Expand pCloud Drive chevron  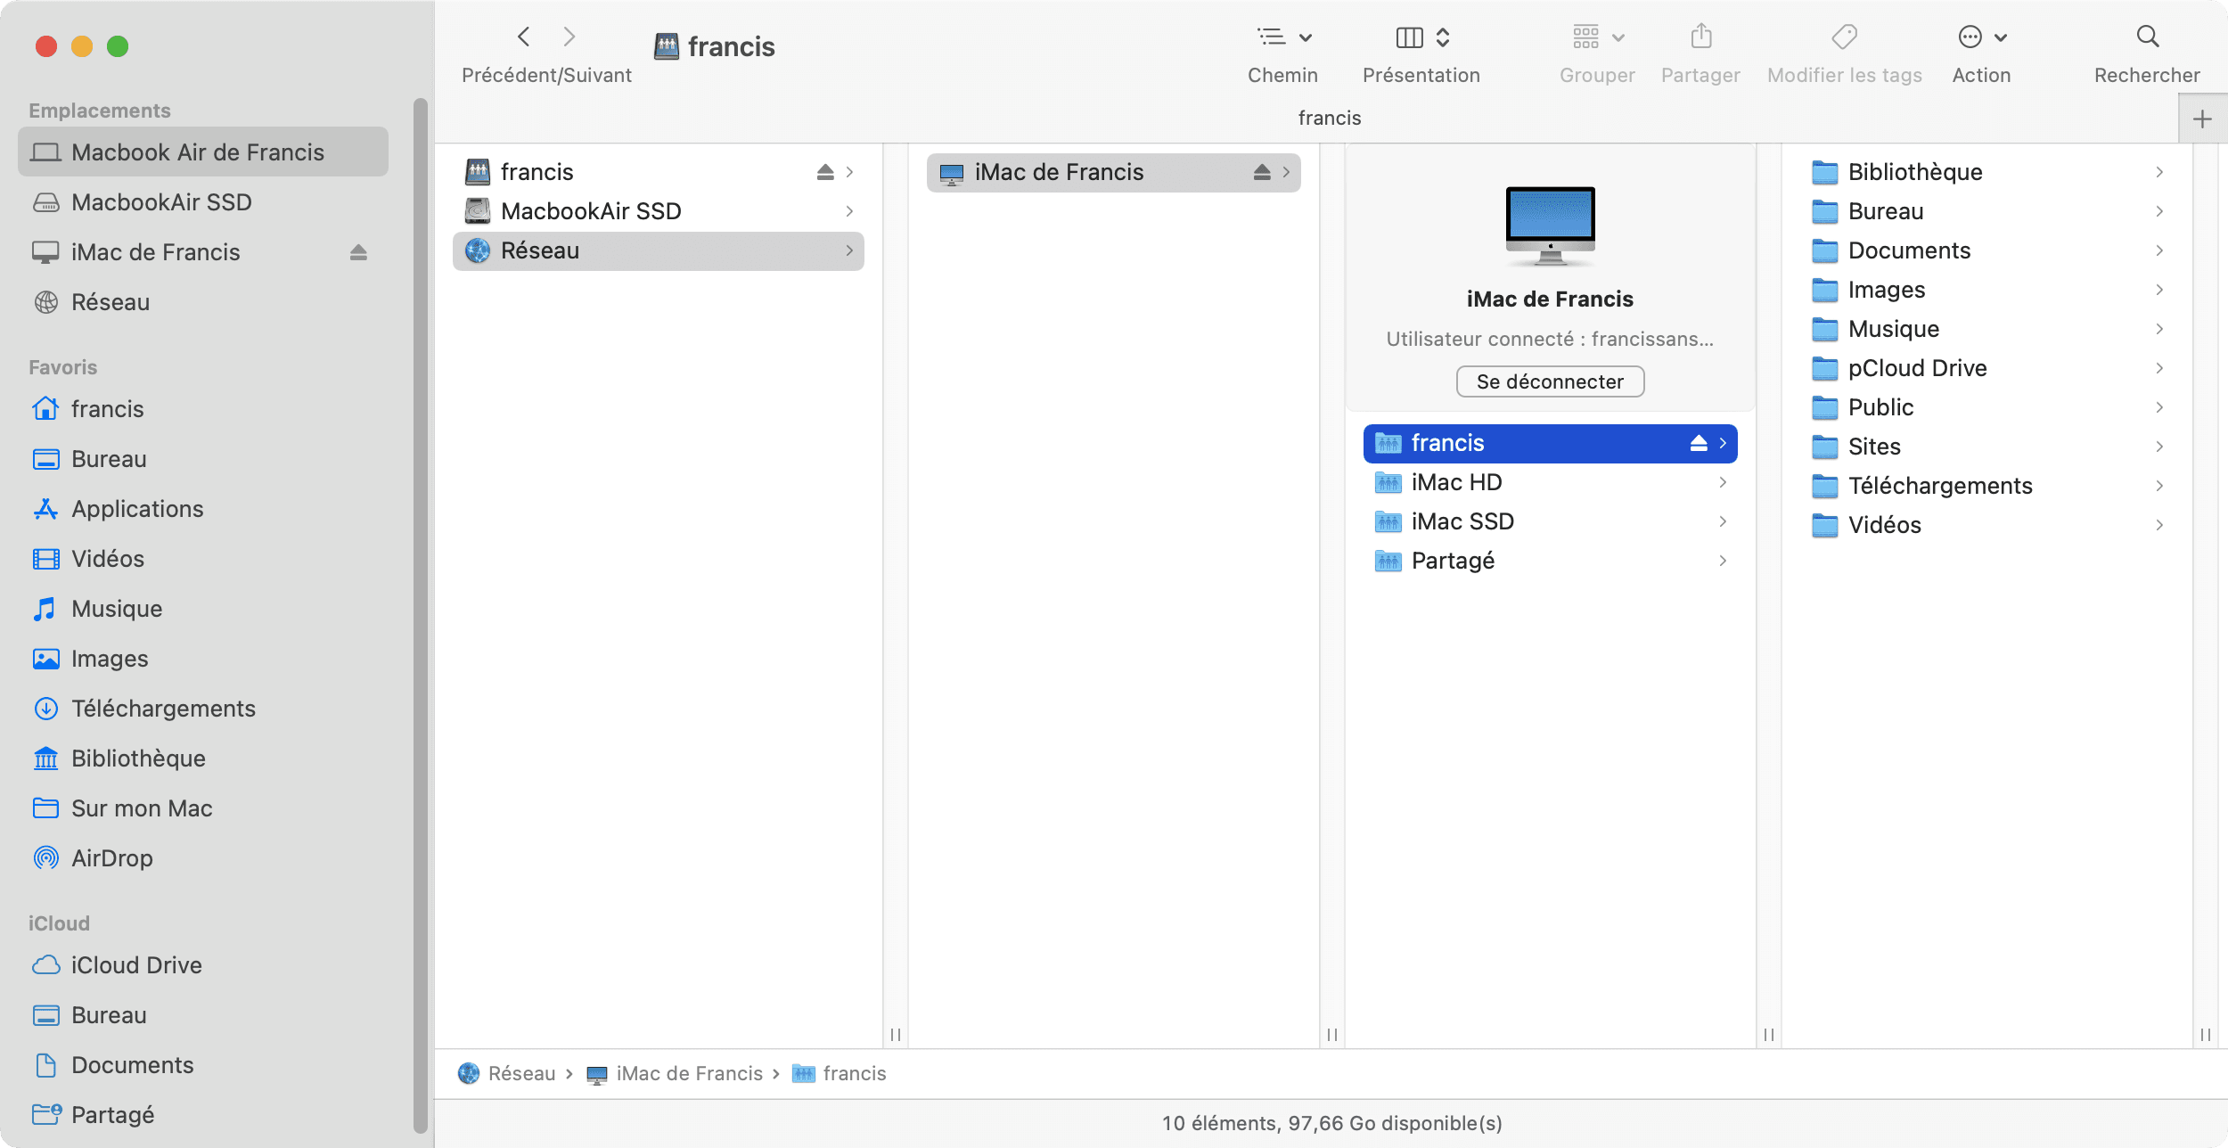pos(2159,368)
